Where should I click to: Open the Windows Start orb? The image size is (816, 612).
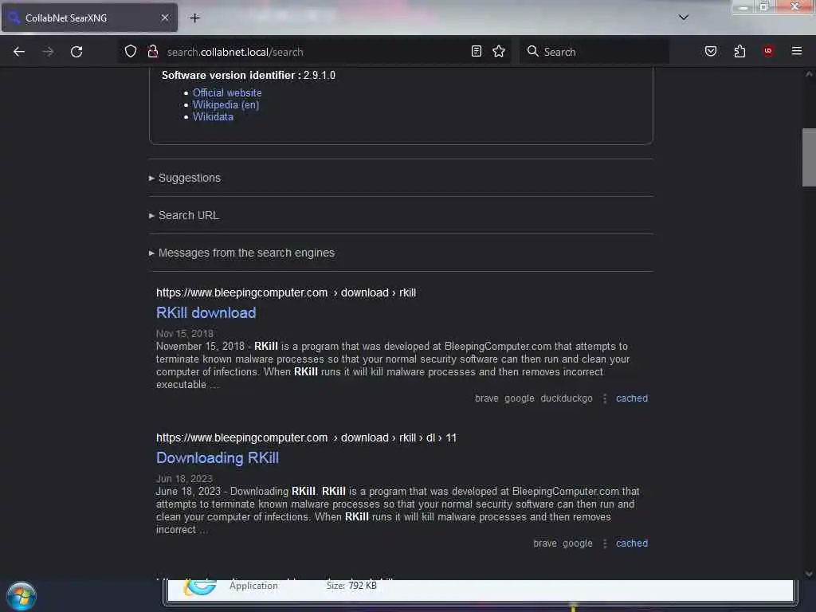[x=22, y=596]
